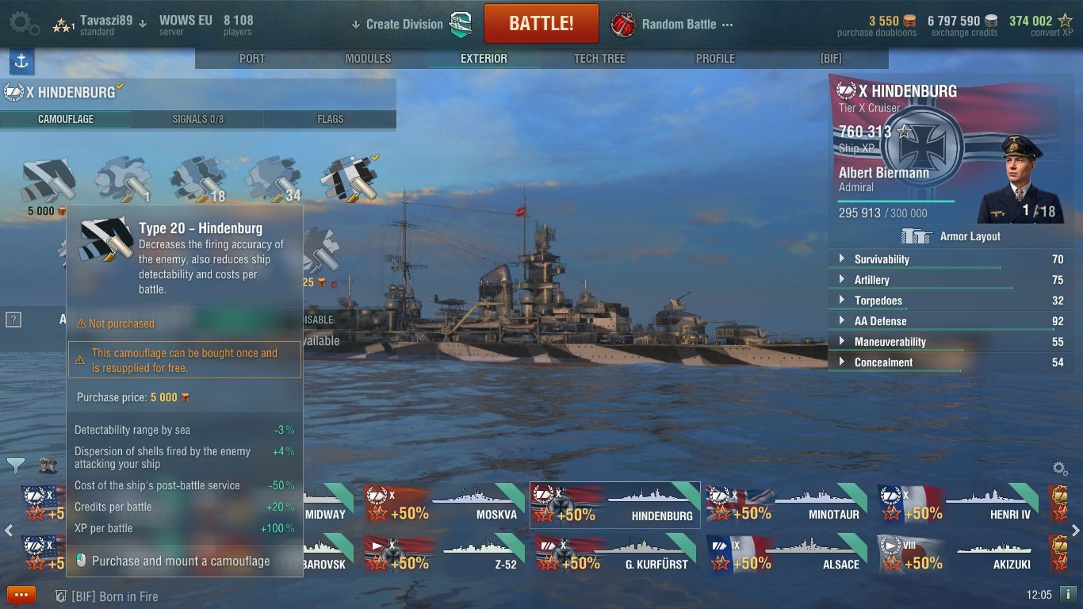Viewport: 1083px width, 609px height.
Task: Open the settings gear menu
Action: tap(23, 23)
